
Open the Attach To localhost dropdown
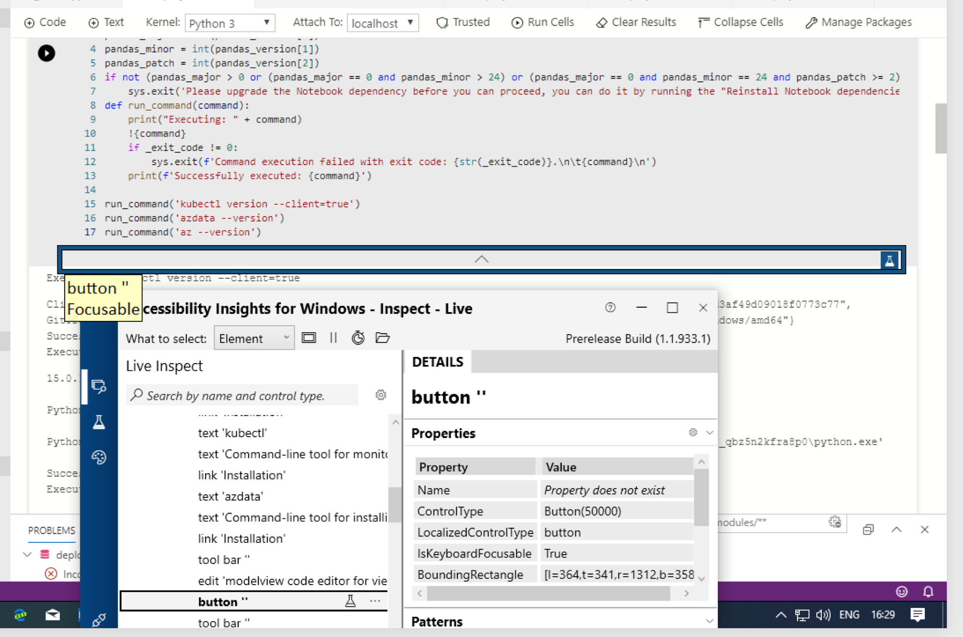[382, 23]
